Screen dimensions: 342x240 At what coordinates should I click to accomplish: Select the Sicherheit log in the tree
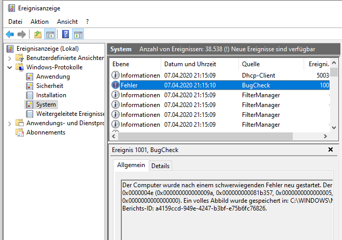click(50, 86)
